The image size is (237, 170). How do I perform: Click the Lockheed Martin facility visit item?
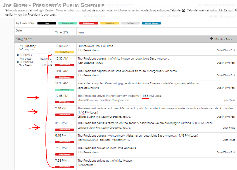(x=155, y=110)
